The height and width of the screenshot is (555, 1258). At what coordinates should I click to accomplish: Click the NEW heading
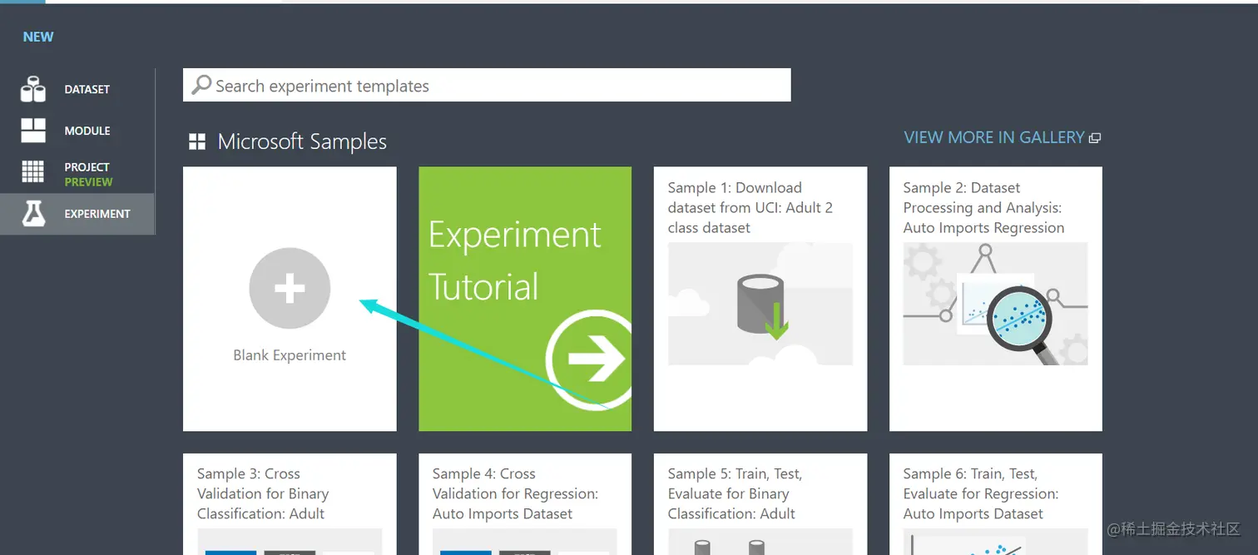point(38,37)
